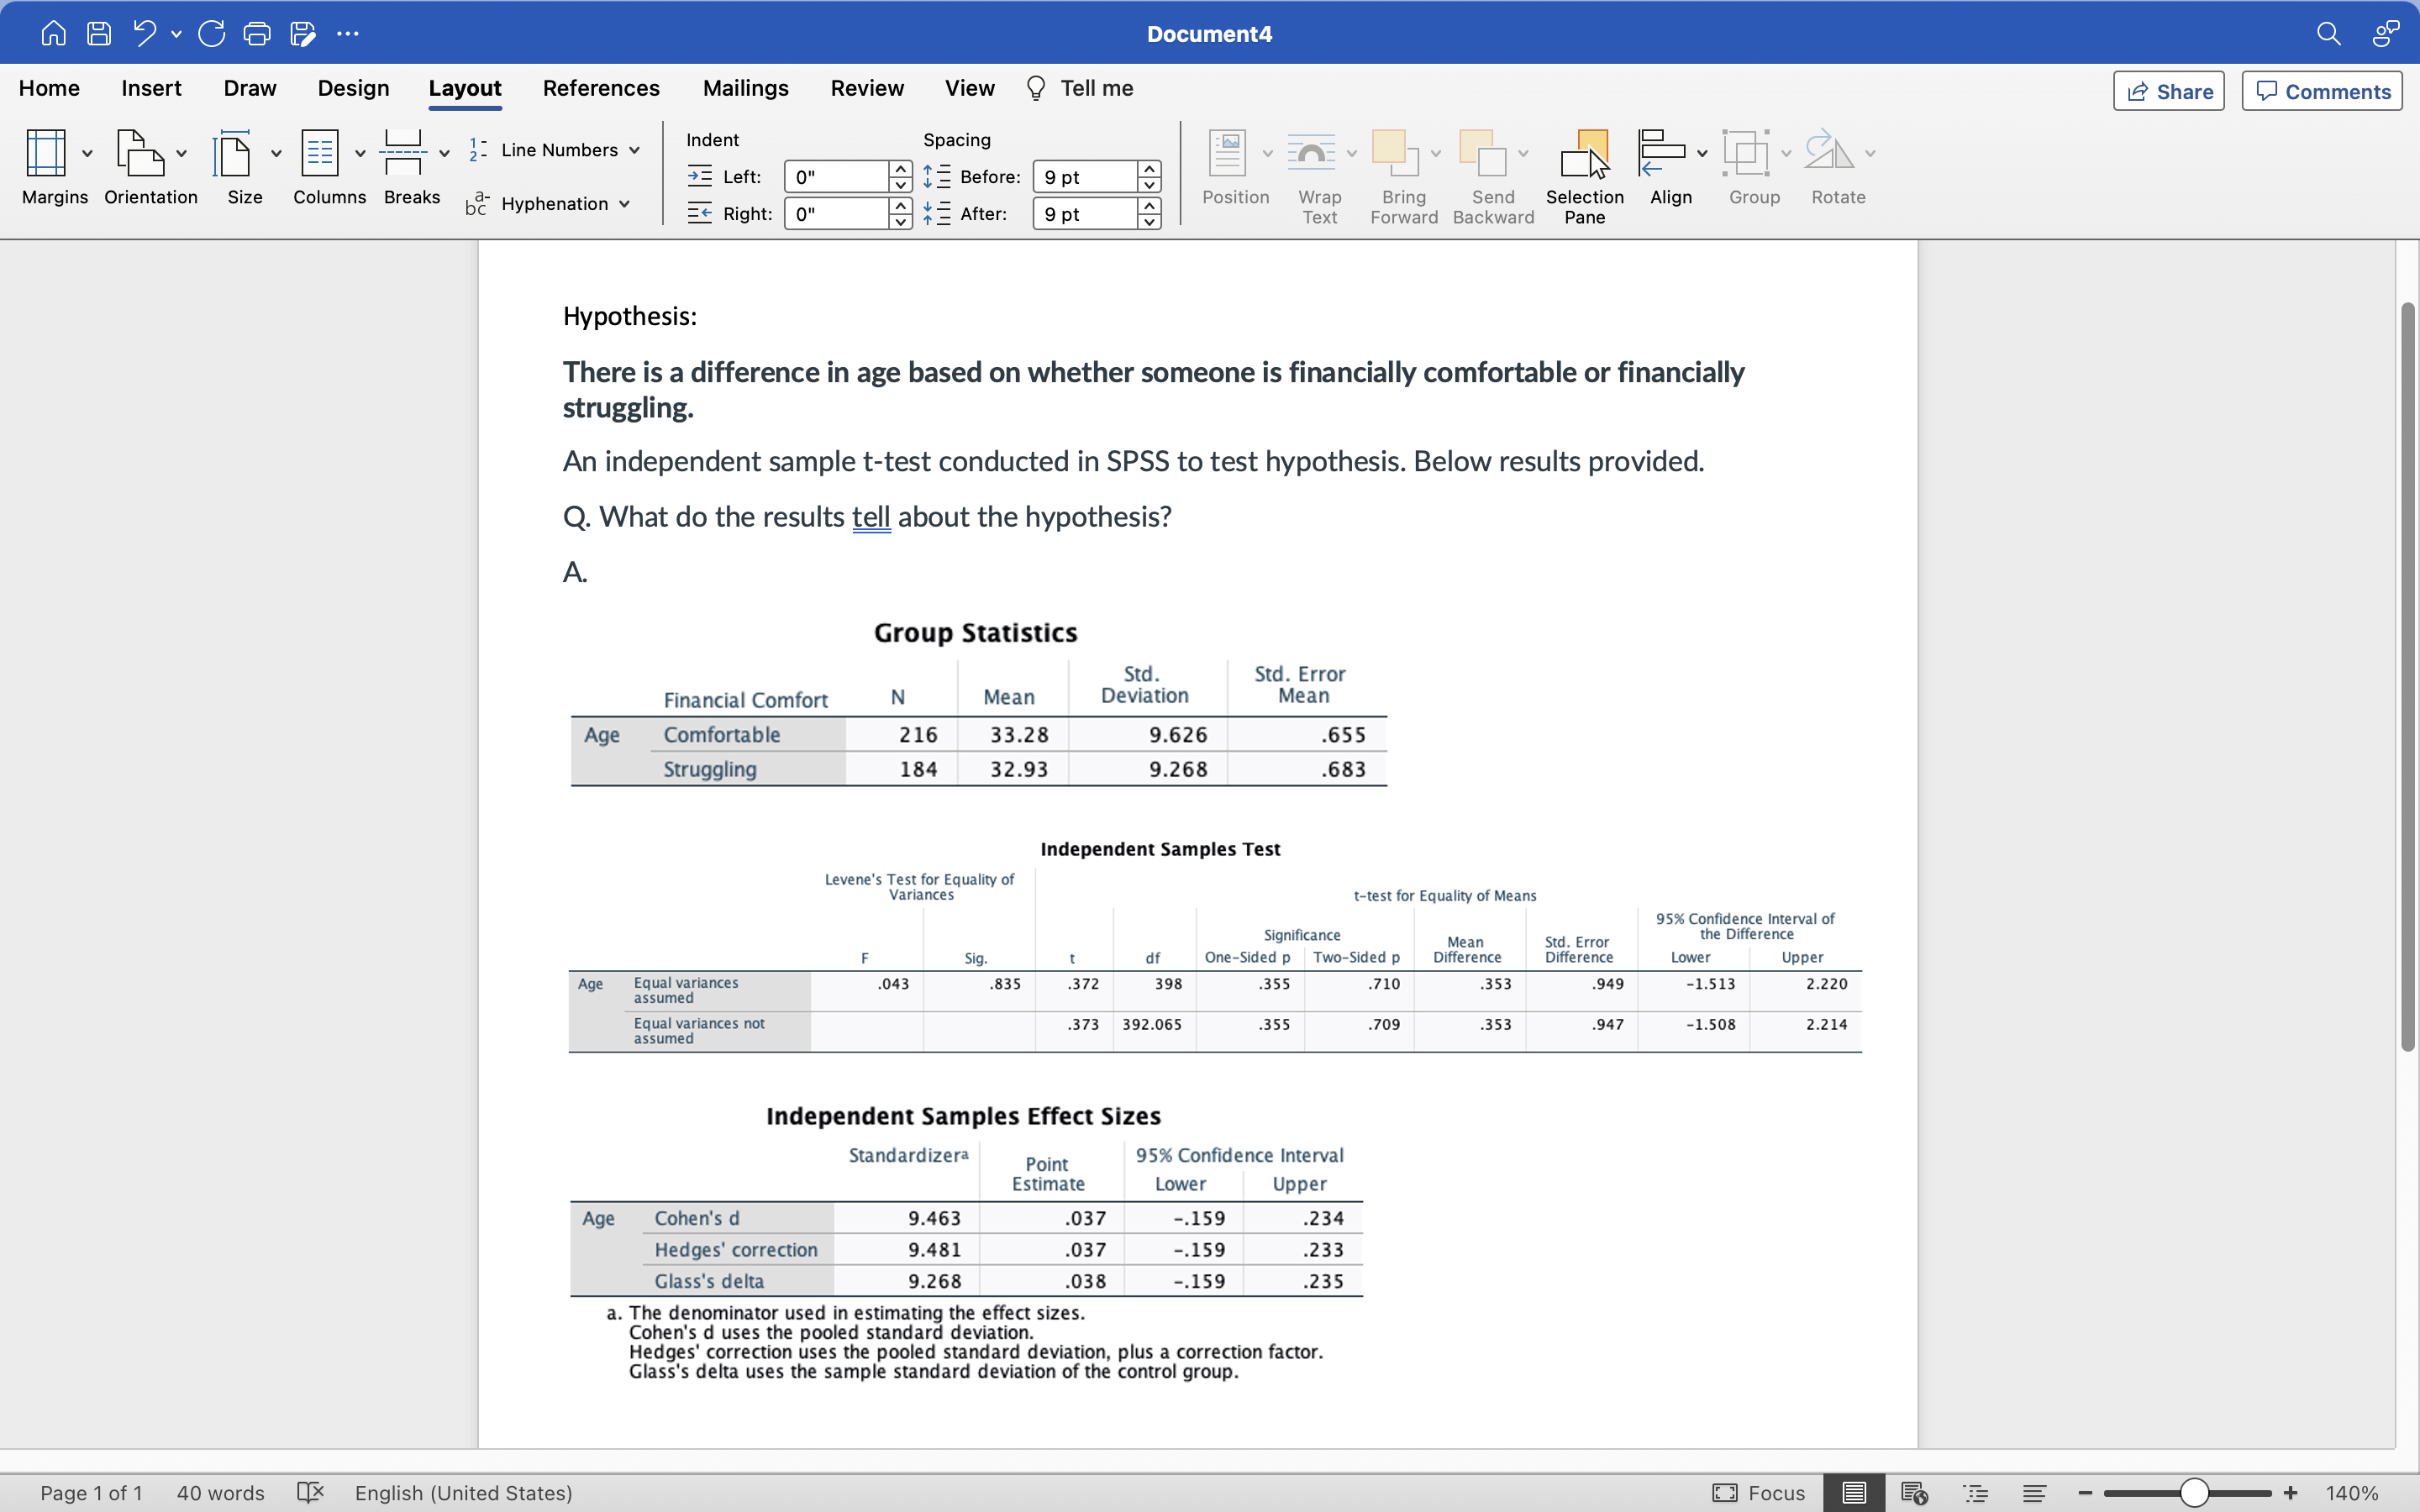Viewport: 2420px width, 1512px height.
Task: Open the Comments panel
Action: pos(2321,90)
